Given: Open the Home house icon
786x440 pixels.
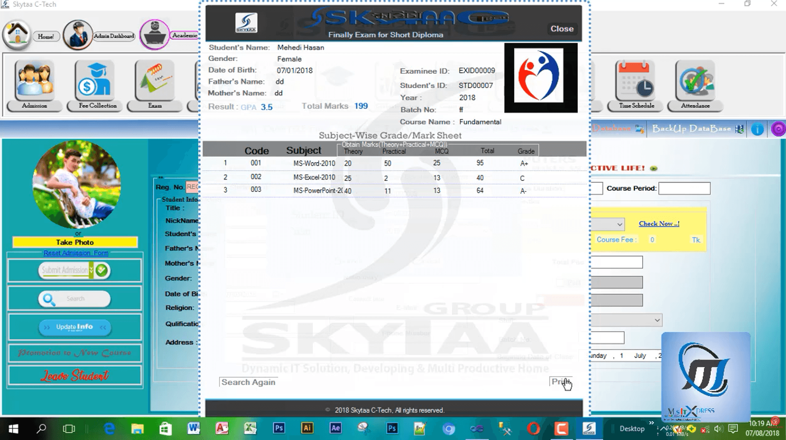Looking at the screenshot, I should 17,34.
